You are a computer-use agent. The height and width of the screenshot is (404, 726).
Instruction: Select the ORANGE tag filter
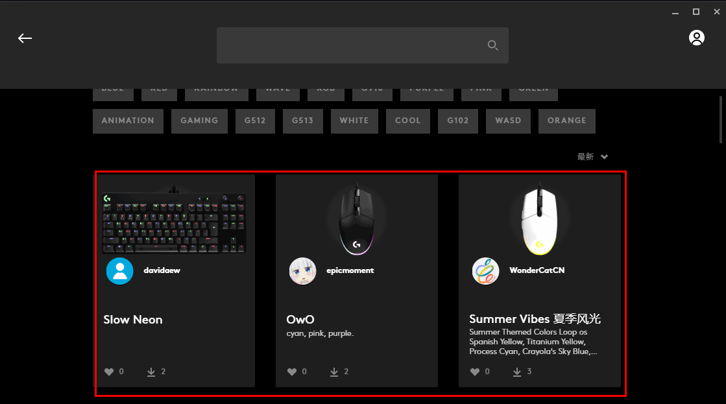(567, 121)
